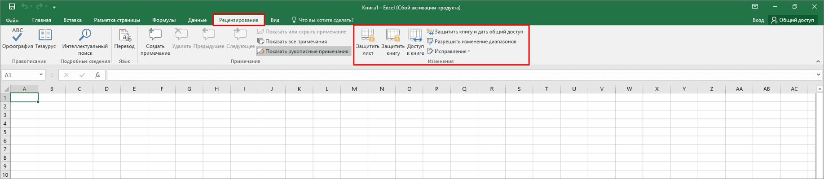
Task: Select column AC header
Action: pyautogui.click(x=794, y=89)
